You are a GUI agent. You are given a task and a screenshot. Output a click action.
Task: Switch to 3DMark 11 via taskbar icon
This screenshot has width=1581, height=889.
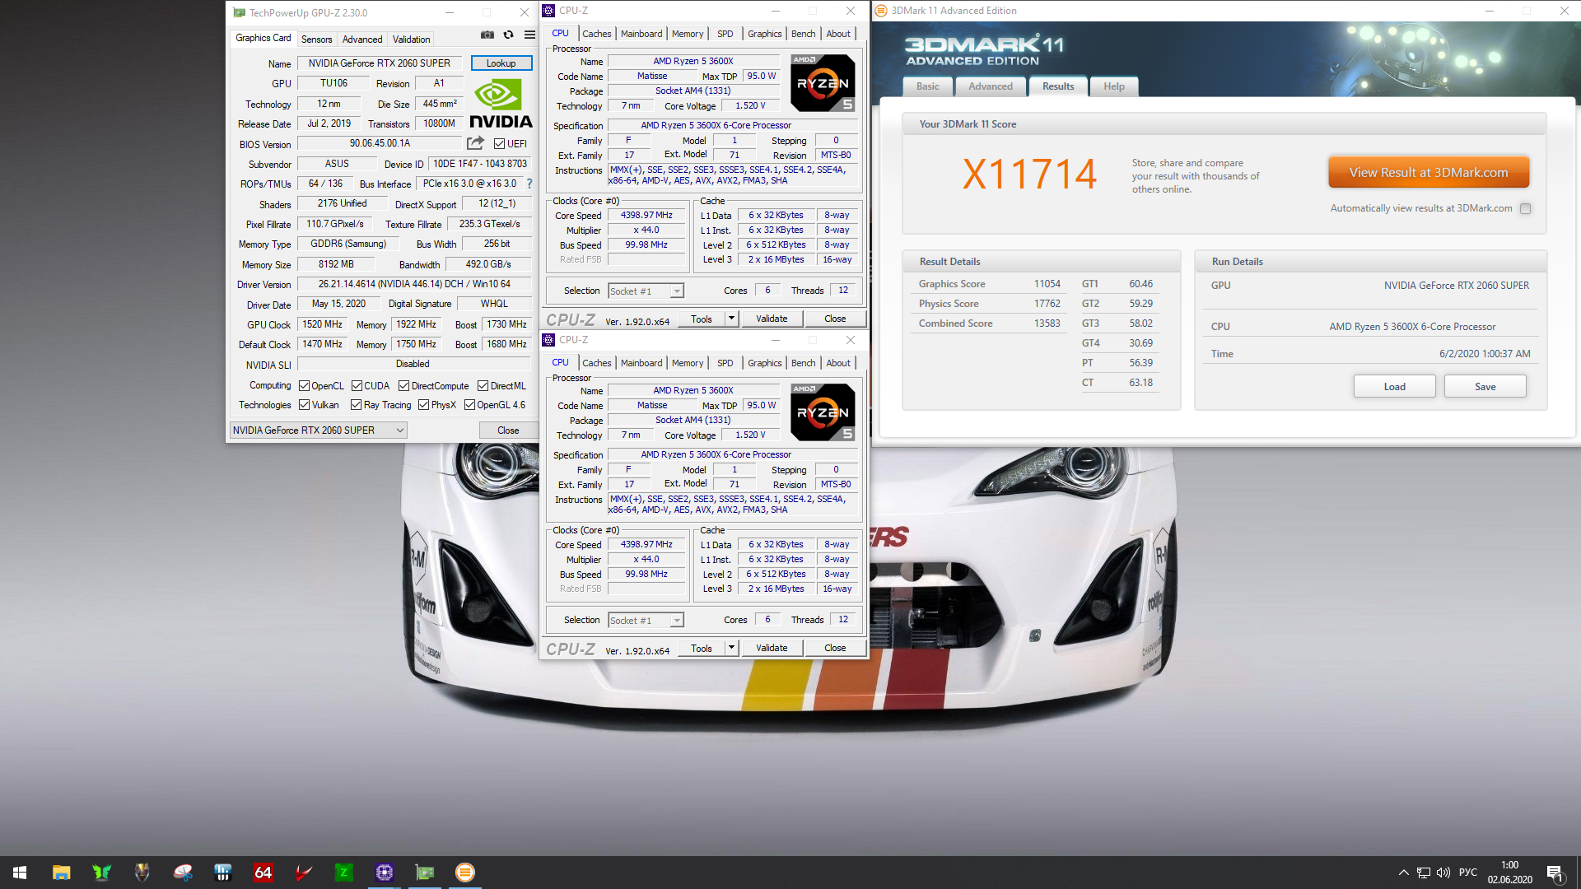[x=465, y=873]
